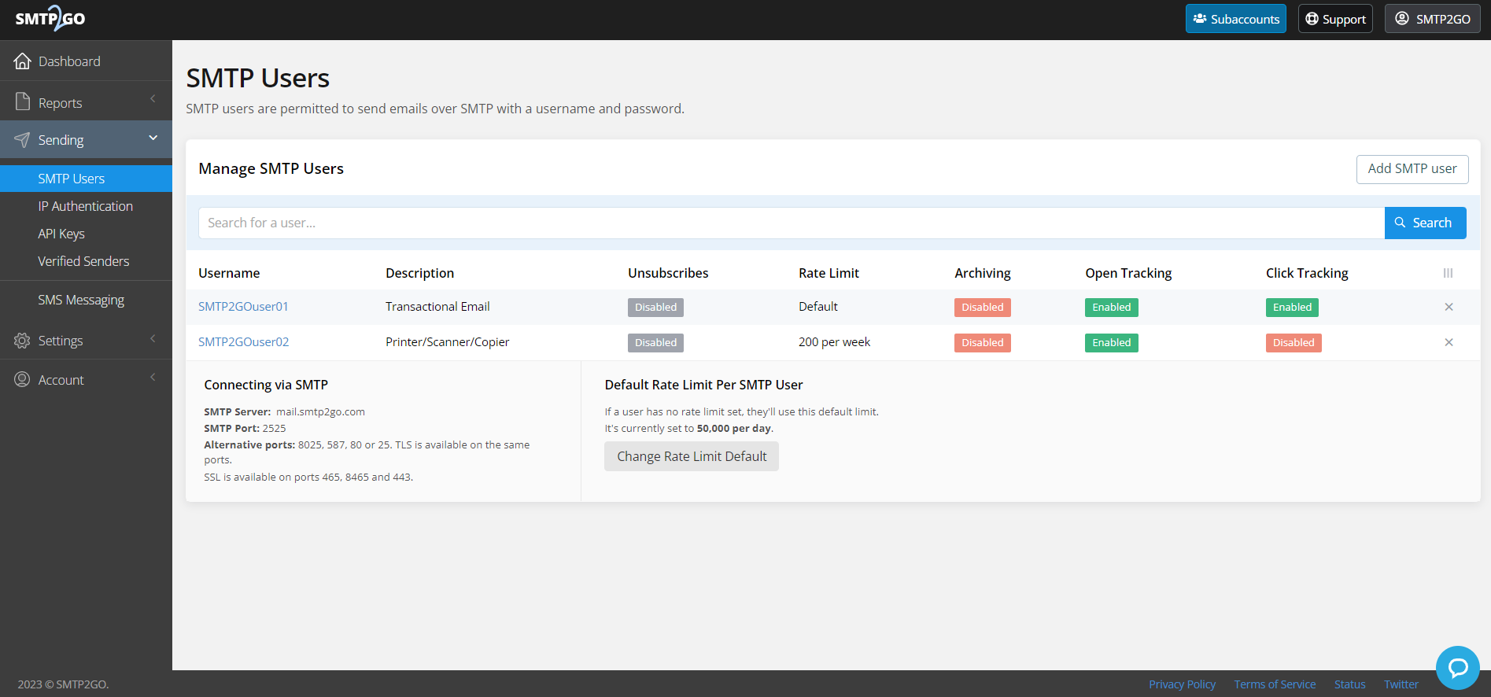Viewport: 1491px width, 697px height.
Task: Click the Support lifebuoy icon
Action: click(1312, 18)
